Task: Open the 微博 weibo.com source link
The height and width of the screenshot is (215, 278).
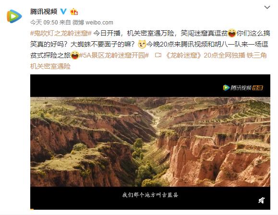Action: (93, 23)
